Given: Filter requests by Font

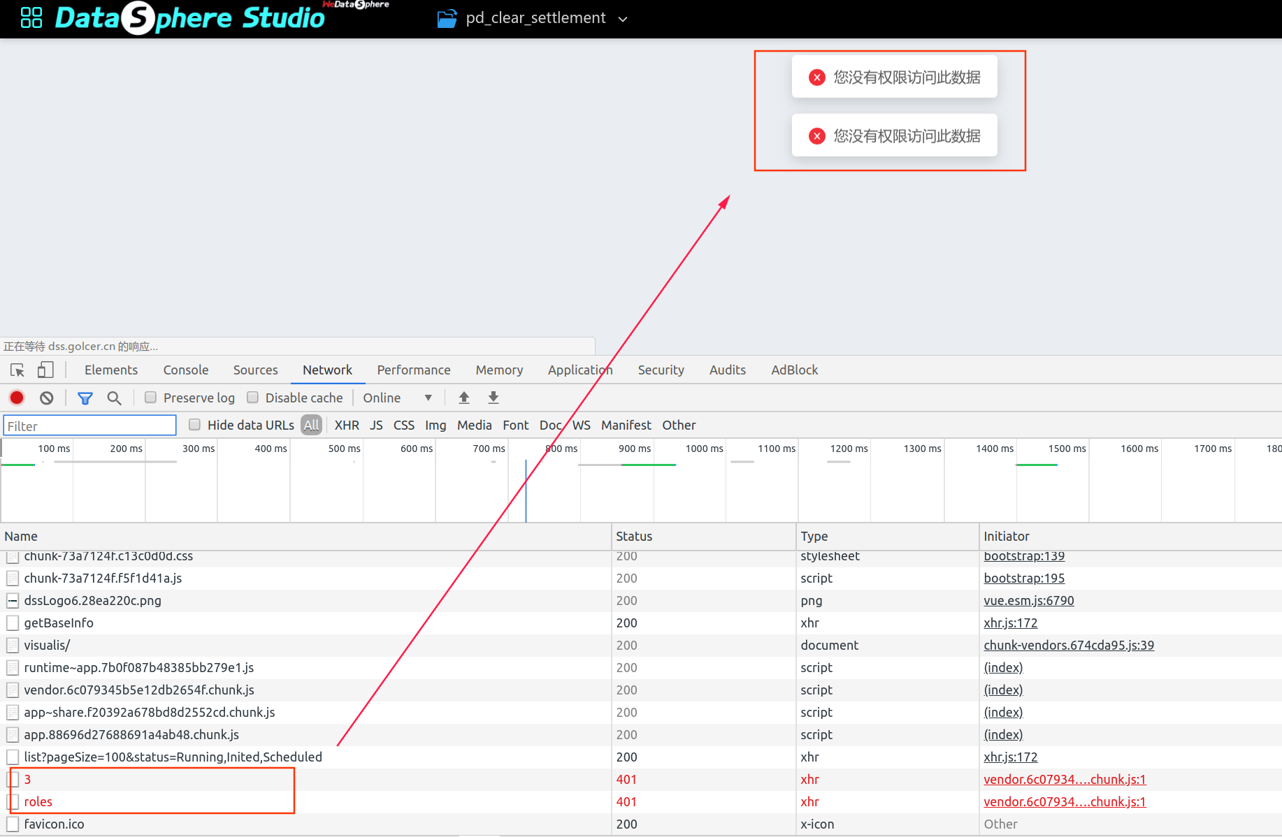Looking at the screenshot, I should pos(516,425).
